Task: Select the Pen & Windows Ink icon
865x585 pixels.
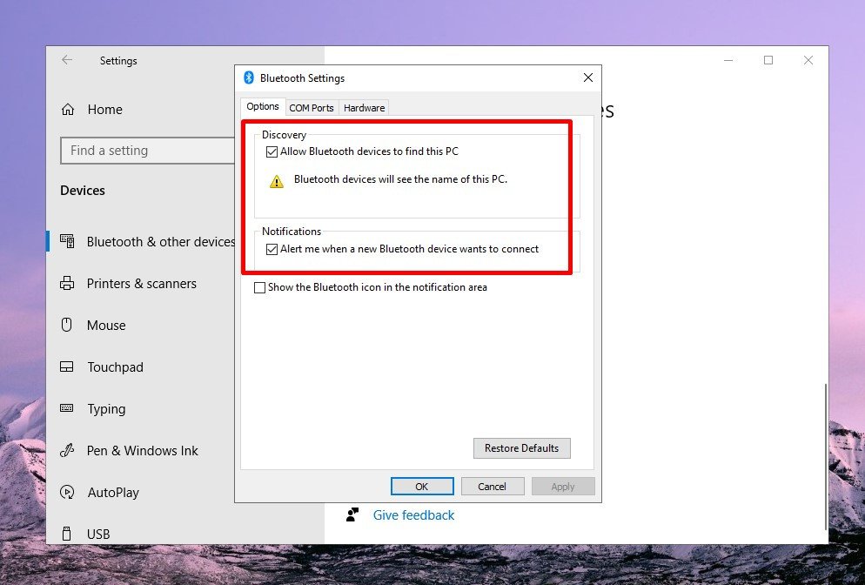Action: [67, 451]
